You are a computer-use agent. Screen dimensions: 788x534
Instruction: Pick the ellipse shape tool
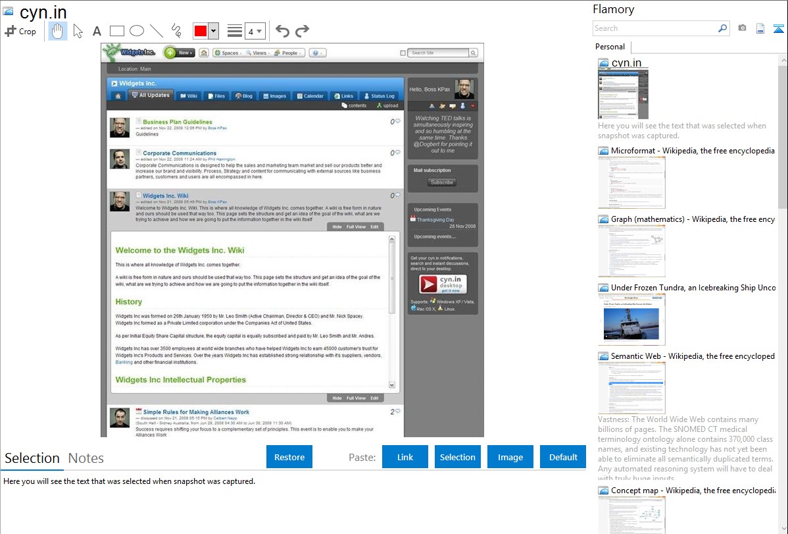click(x=137, y=31)
